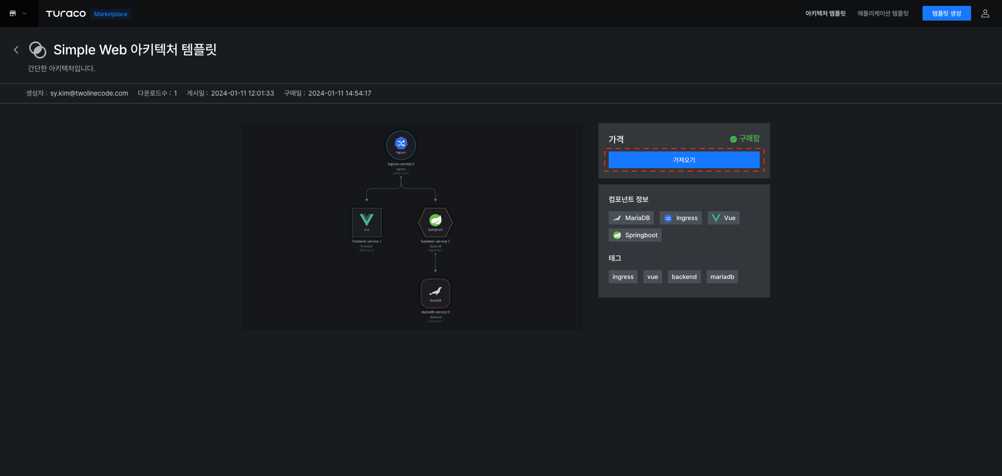The width and height of the screenshot is (1002, 476).
Task: Click the architecture template circles icon
Action: [x=38, y=50]
